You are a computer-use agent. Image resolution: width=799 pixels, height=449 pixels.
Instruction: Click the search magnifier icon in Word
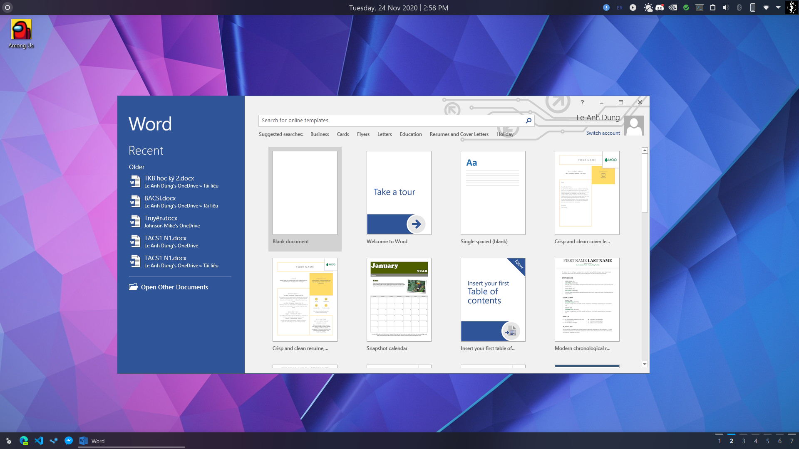[x=528, y=121]
